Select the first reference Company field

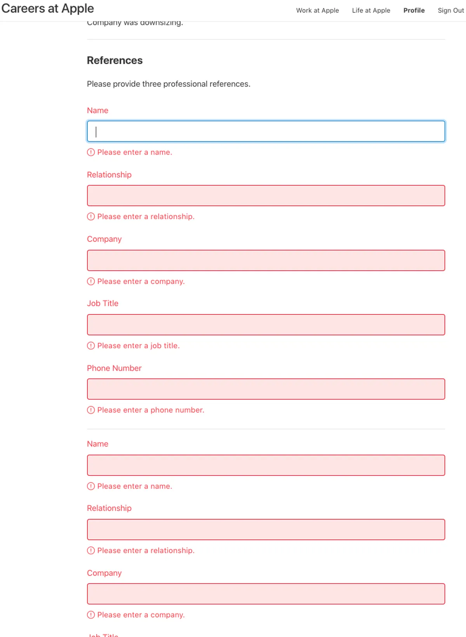coord(266,260)
